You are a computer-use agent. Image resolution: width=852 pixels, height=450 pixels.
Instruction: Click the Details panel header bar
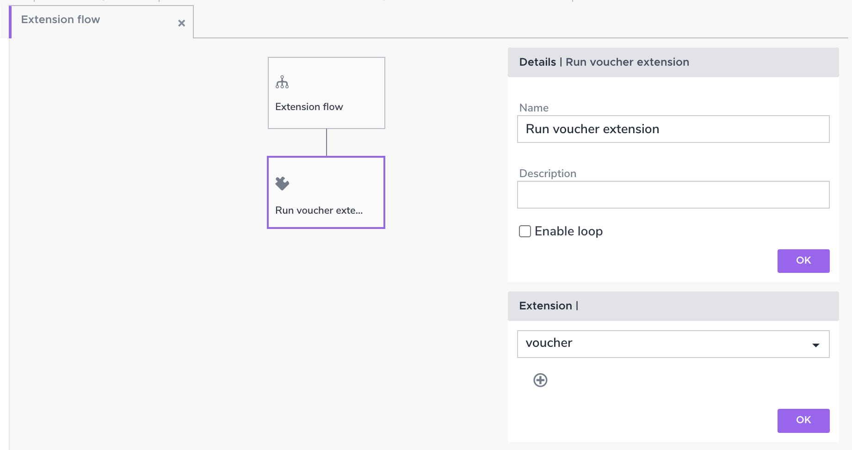(x=673, y=62)
